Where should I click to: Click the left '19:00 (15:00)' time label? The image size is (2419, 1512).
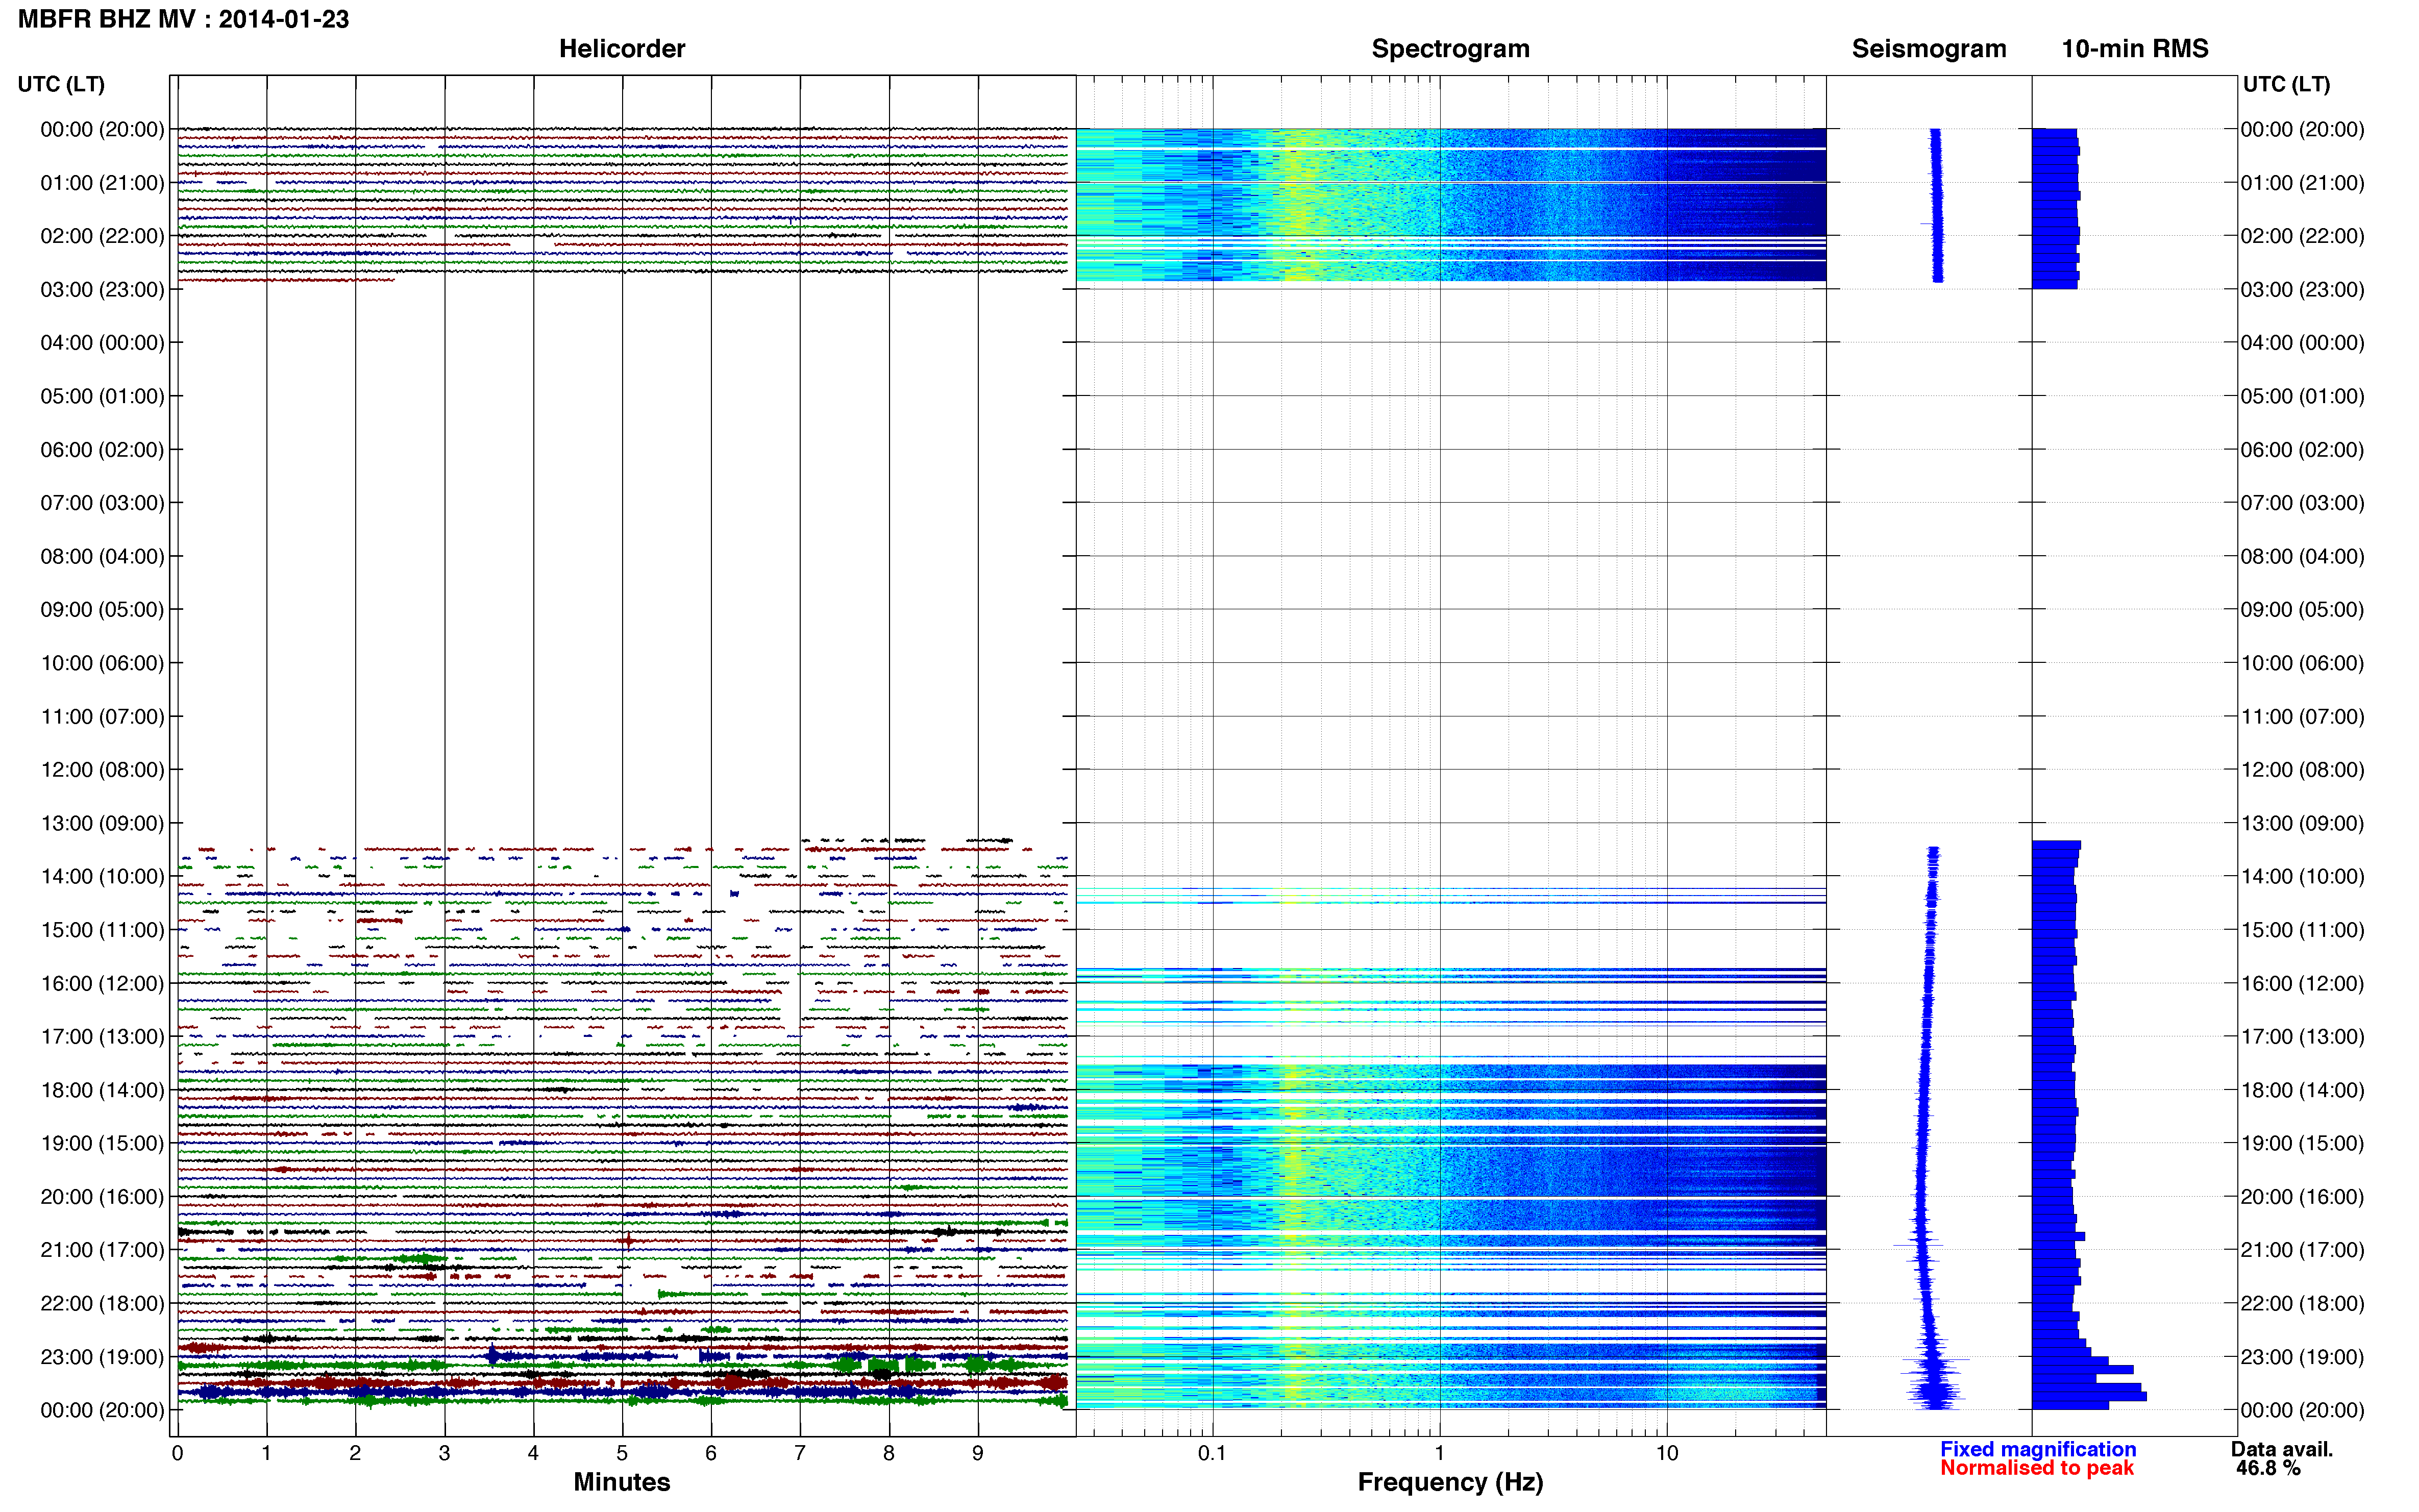tap(102, 1143)
